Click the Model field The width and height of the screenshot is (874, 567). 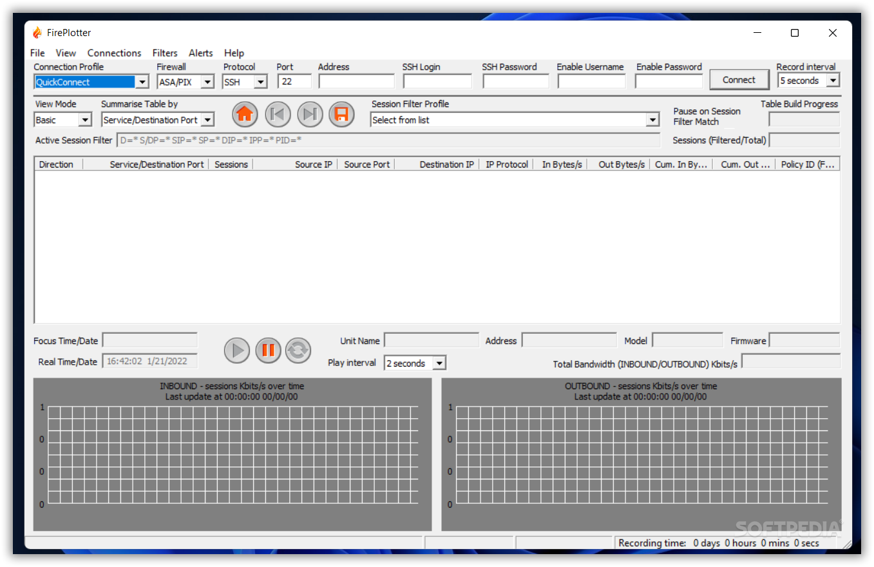coord(688,340)
